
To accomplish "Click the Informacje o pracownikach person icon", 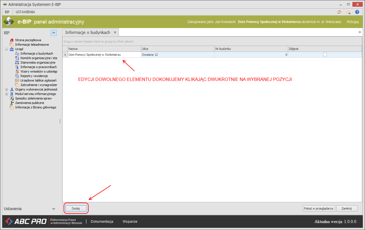I will click(17, 67).
